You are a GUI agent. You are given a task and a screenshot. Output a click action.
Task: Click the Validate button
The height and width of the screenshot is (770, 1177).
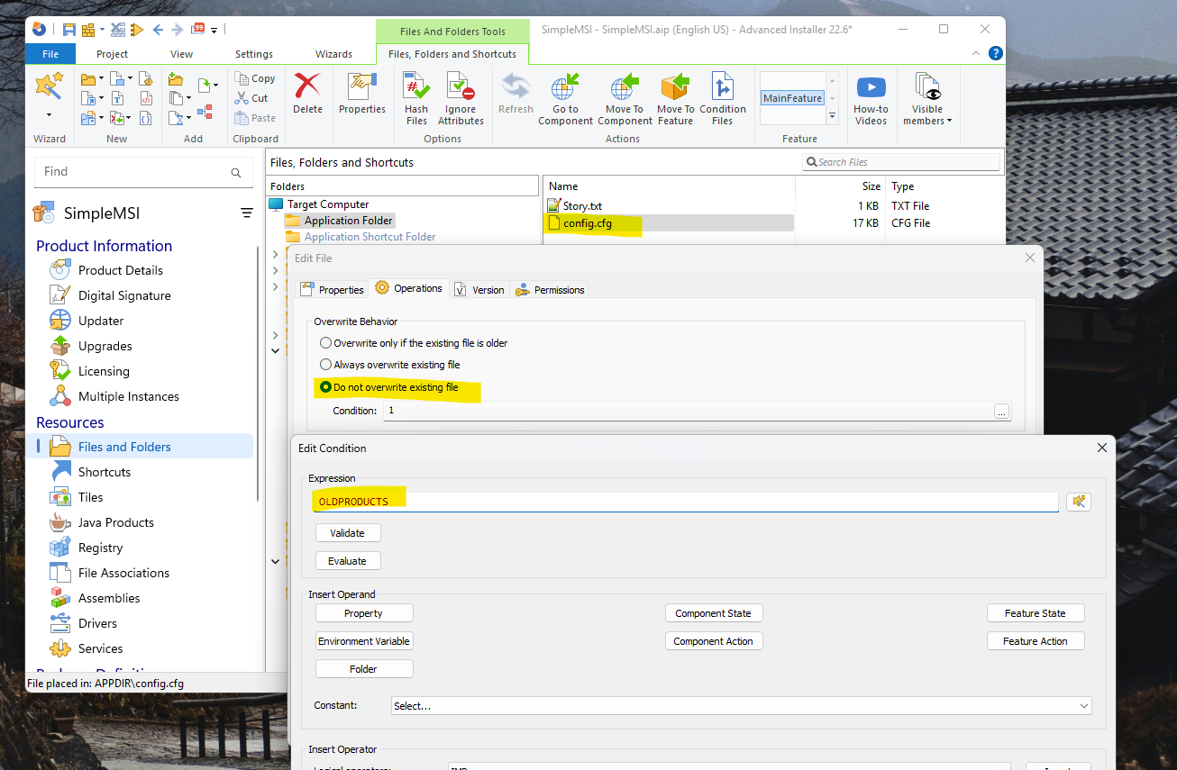[x=348, y=533]
